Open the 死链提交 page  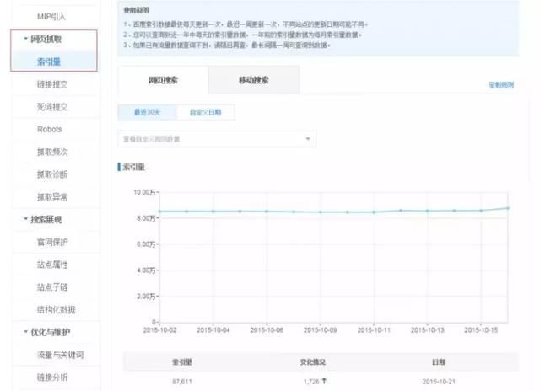pos(52,107)
